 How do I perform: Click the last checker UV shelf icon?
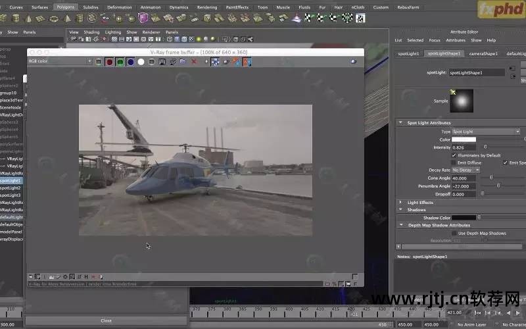click(x=360, y=18)
